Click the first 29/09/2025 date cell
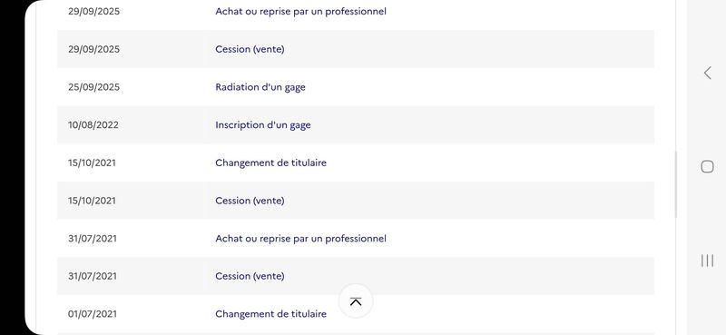 [93, 12]
